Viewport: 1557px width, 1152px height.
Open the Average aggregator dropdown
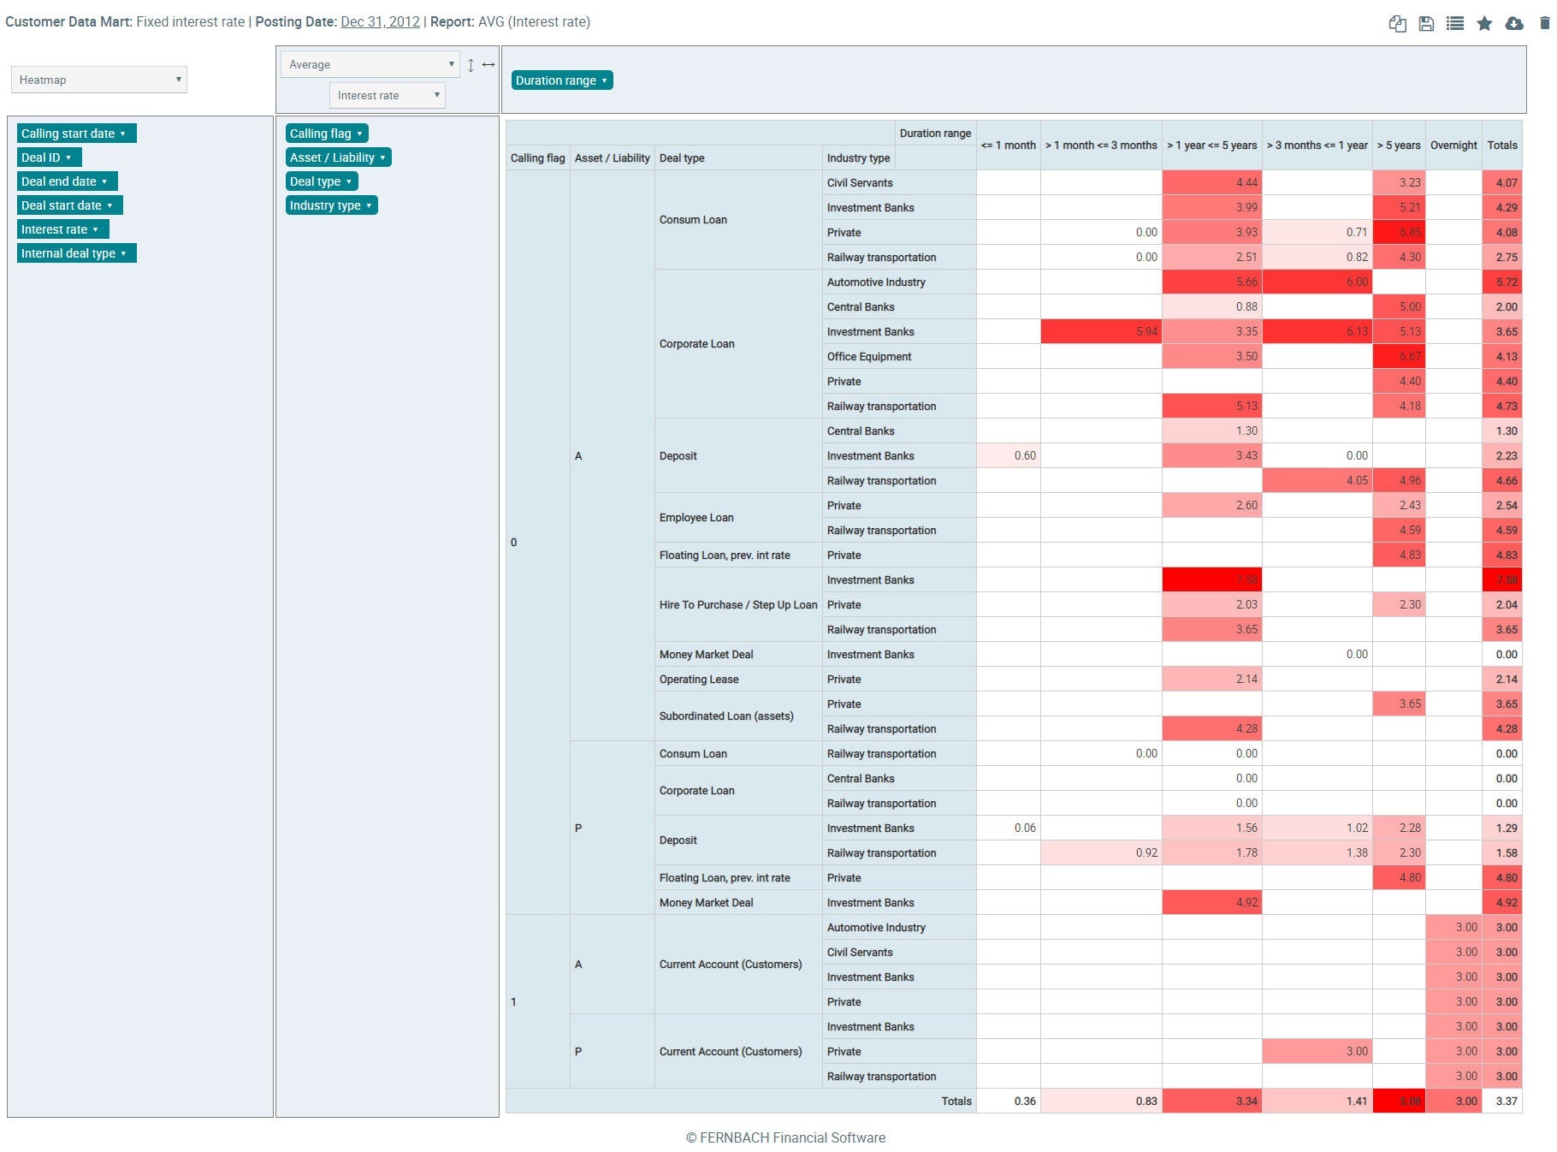(x=370, y=64)
